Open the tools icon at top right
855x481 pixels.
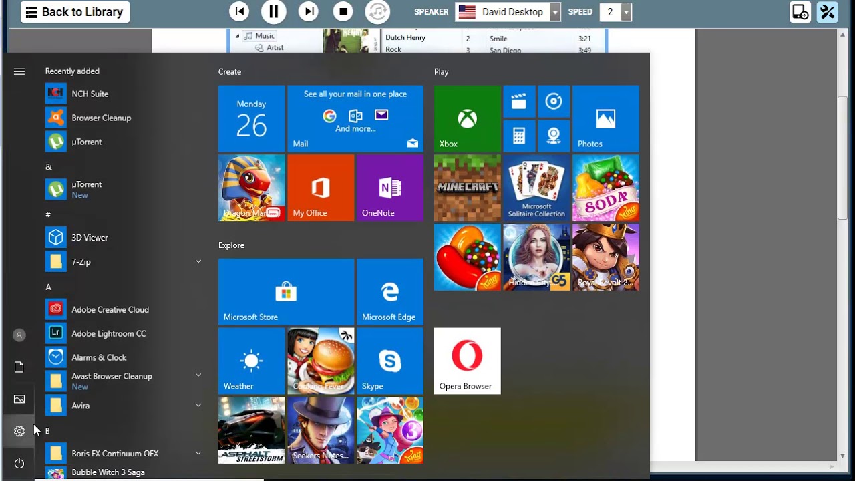pyautogui.click(x=827, y=12)
